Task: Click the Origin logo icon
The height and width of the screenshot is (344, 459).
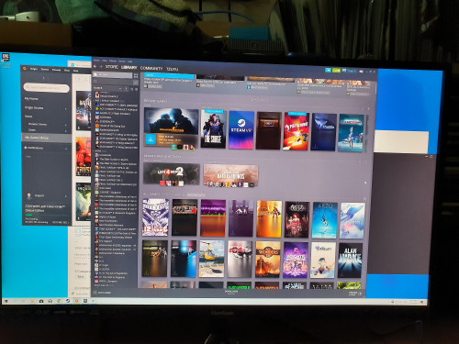Action: click(x=25, y=69)
